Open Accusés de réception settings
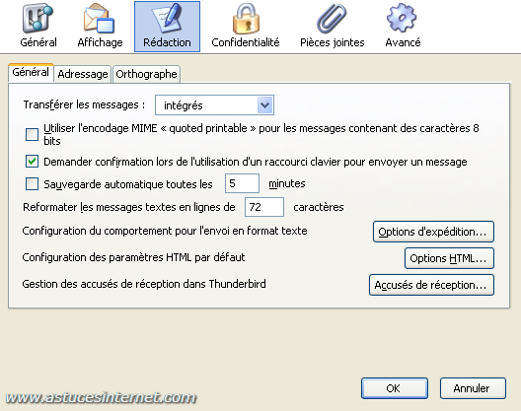Viewport: 521px width, 411px height. (431, 285)
